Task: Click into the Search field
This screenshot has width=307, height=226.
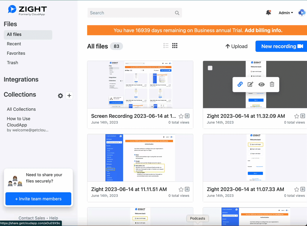Action: (134, 13)
